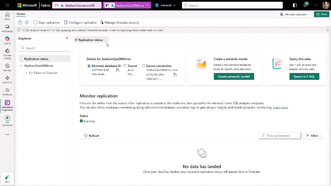Open Real-Time hub in the sidebar

point(7,79)
